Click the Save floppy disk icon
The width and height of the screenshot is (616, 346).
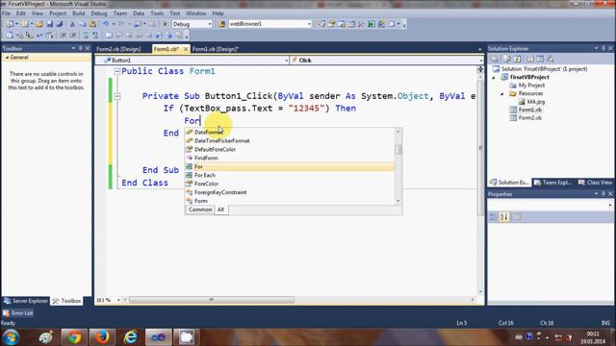click(49, 24)
